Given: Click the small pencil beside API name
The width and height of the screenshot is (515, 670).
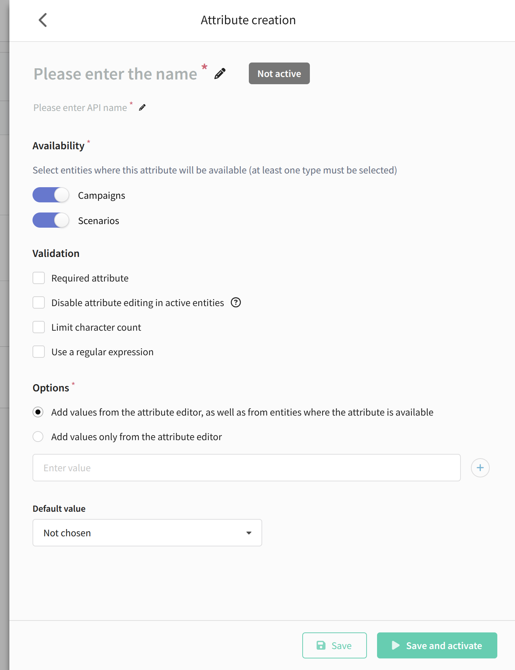Looking at the screenshot, I should click(142, 107).
